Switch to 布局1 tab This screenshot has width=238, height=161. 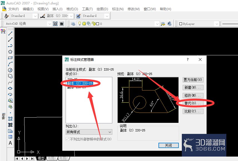(x=52, y=158)
